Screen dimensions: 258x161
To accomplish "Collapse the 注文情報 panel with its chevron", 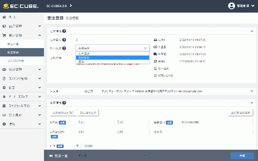I will click(252, 31).
